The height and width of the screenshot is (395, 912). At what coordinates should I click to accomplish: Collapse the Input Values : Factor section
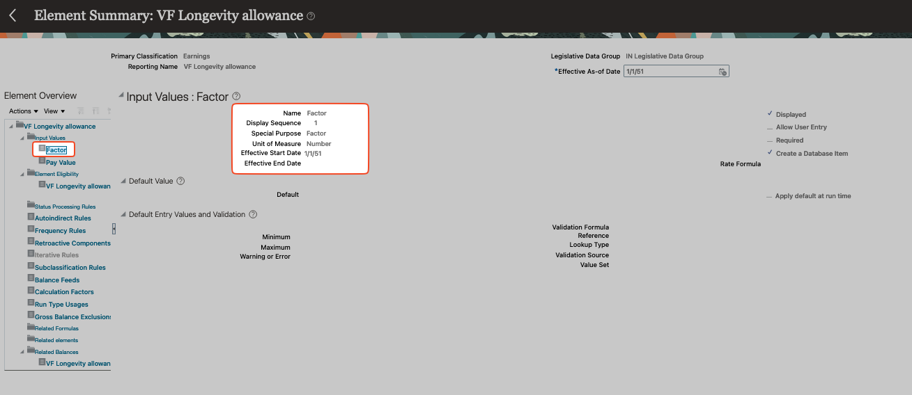coord(121,96)
